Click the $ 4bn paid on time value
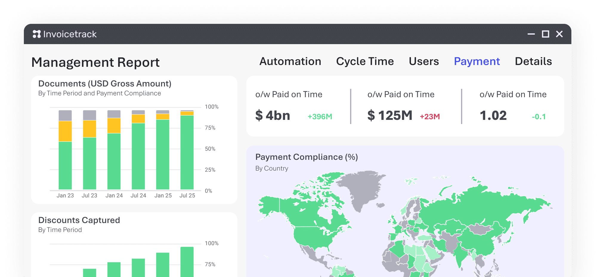600x277 pixels. tap(273, 116)
